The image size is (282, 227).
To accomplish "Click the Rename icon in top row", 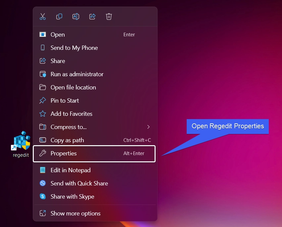I will [x=76, y=16].
